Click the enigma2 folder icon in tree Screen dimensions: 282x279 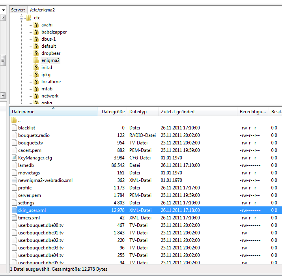coord(36,60)
